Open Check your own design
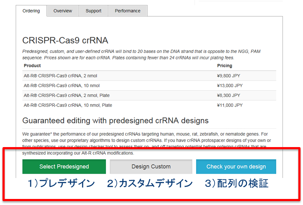The width and height of the screenshot is (303, 205). (x=236, y=167)
